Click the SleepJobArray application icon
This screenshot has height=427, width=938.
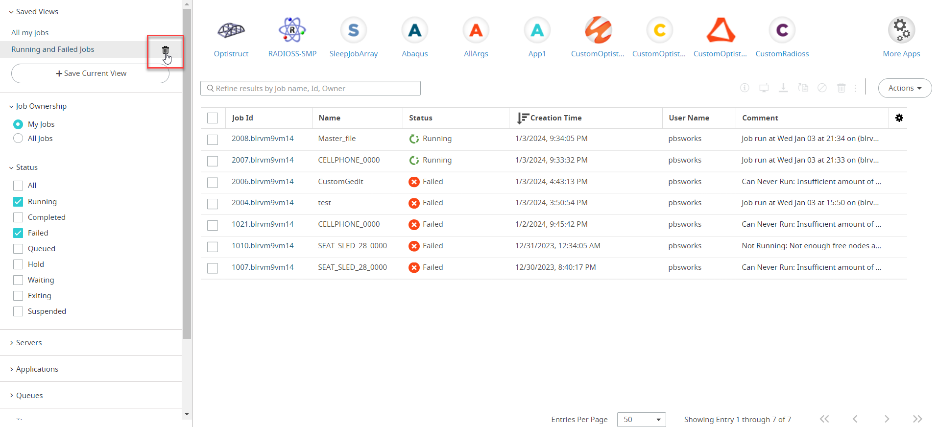coord(353,31)
